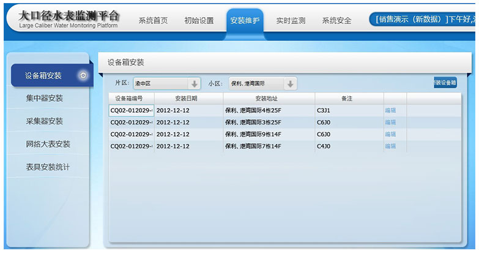Select the 安装维护 tab
This screenshot has width=479, height=253.
[x=245, y=20]
